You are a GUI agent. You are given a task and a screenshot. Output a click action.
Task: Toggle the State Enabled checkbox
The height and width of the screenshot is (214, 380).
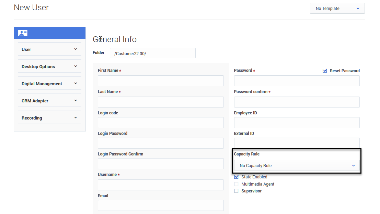click(x=236, y=177)
